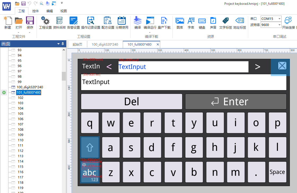
Task: Open the 图库 image library
Action: pyautogui.click(x=180, y=23)
